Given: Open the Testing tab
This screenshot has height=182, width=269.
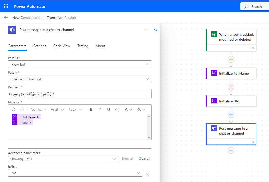Looking at the screenshot, I should 83,46.
